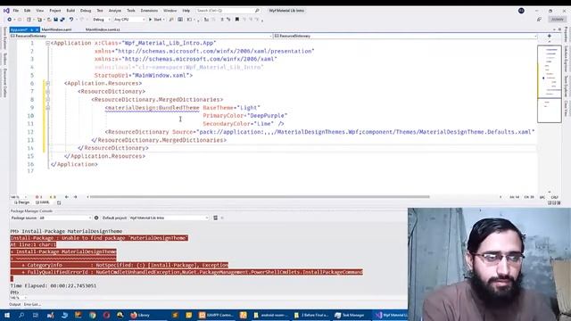Open the Debug configuration dropdown
Image resolution: width=571 pixels, height=321 pixels.
[x=101, y=20]
